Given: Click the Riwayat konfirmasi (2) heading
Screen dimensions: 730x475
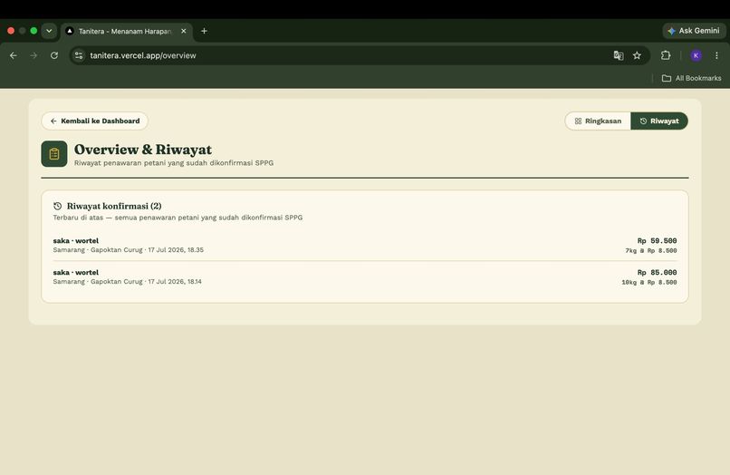Looking at the screenshot, I should click(114, 206).
